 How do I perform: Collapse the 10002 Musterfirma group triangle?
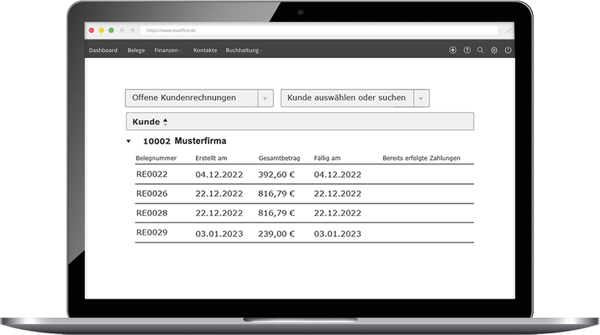click(128, 141)
